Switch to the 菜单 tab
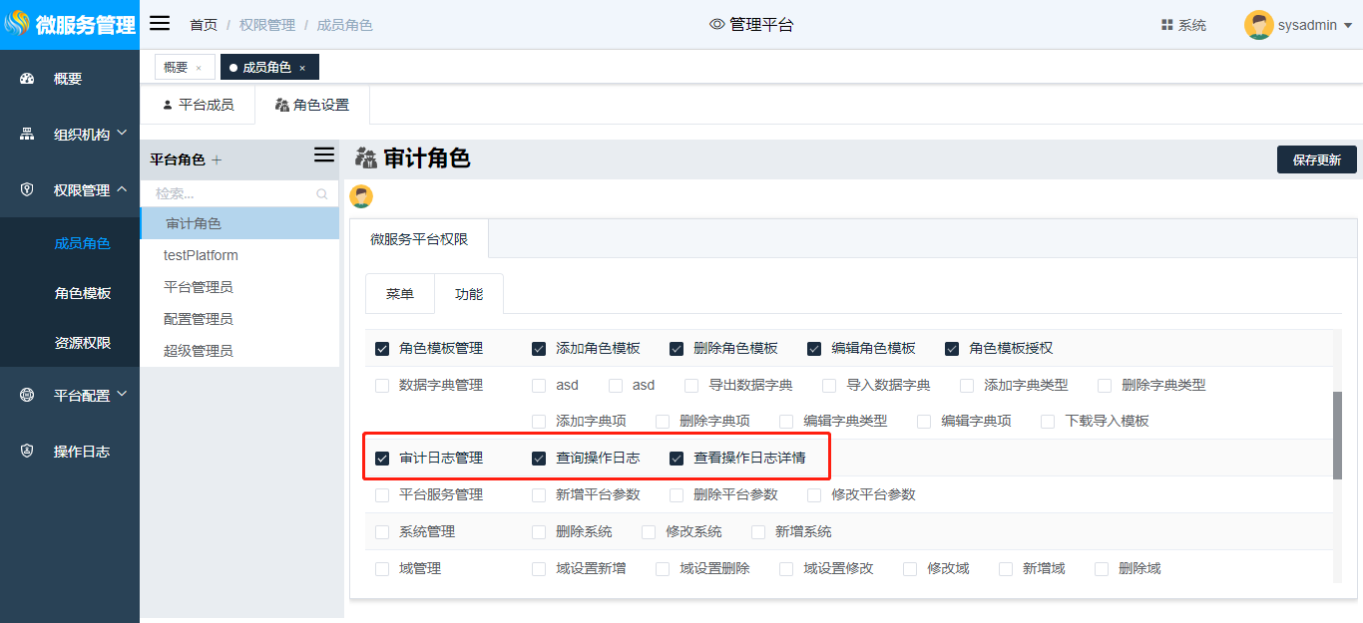The image size is (1363, 623). pyautogui.click(x=400, y=294)
